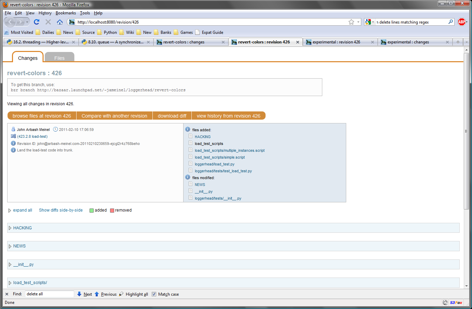Open the Show diffs side-by-side link

pos(61,210)
